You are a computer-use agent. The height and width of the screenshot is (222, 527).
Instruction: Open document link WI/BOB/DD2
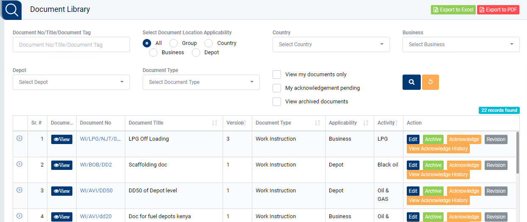[x=96, y=165]
